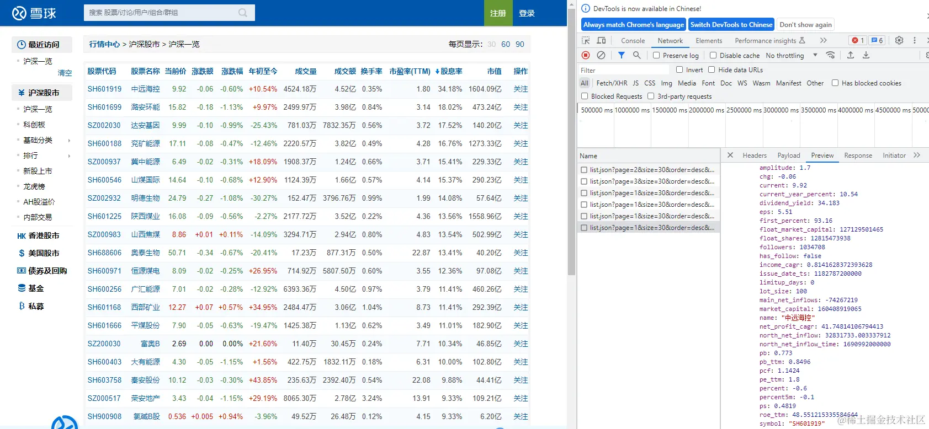Toggle the network filter funnel icon
929x429 pixels.
[x=622, y=55]
